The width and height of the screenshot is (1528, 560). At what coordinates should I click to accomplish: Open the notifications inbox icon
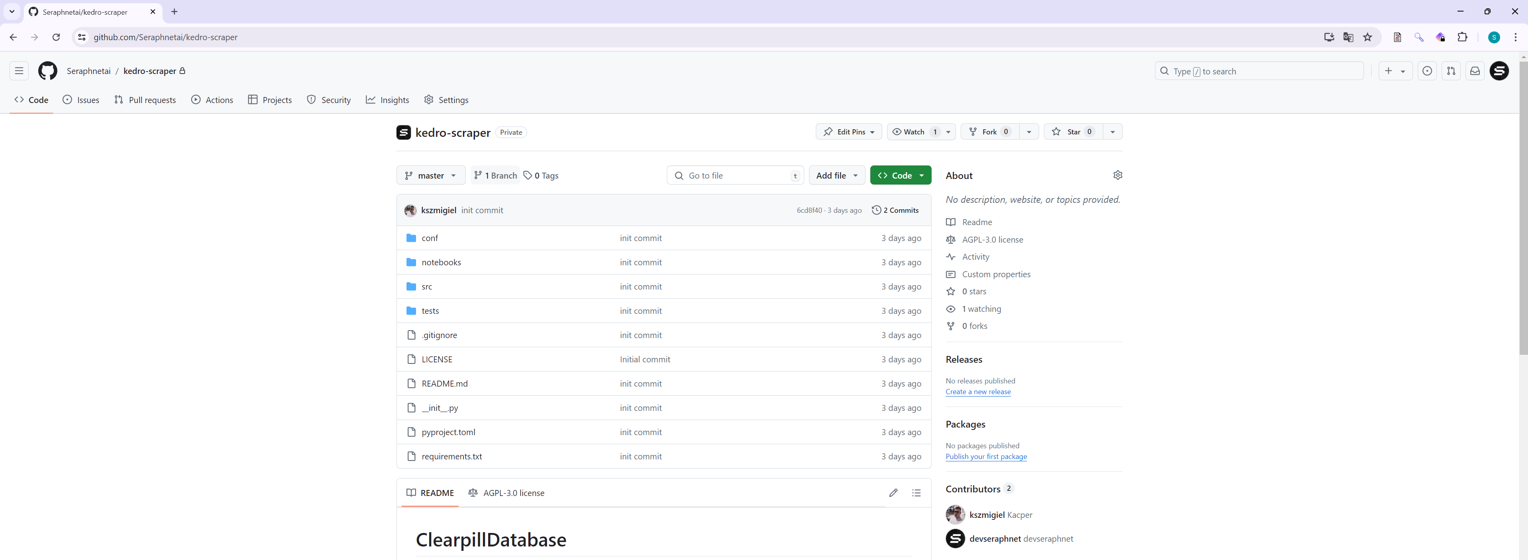pyautogui.click(x=1475, y=71)
